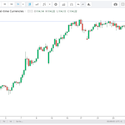125x125 pixels.
Task: Open the Go to... date picker
Action: pyautogui.click(x=19, y=122)
